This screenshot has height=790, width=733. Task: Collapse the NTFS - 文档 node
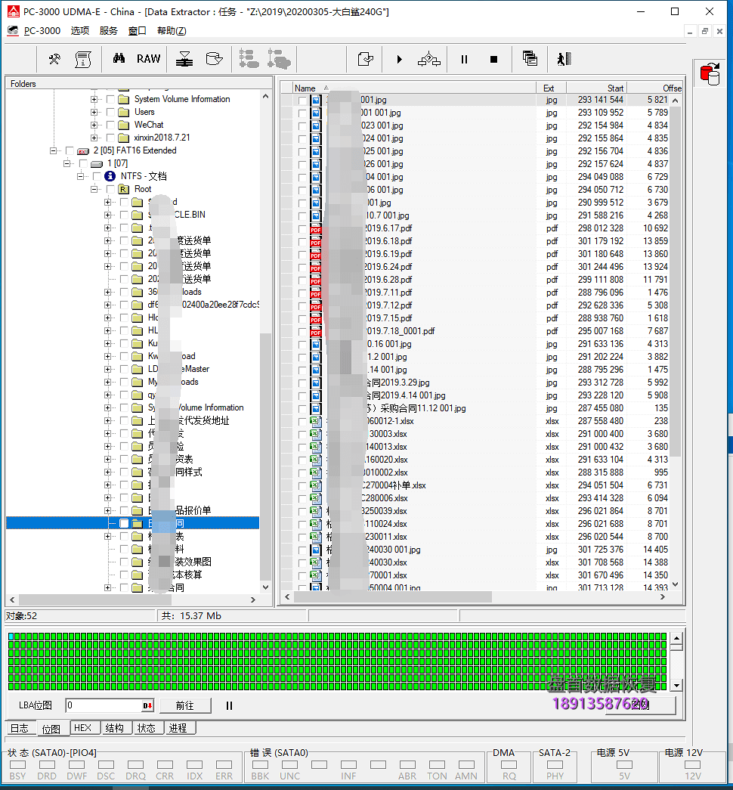tap(80, 176)
